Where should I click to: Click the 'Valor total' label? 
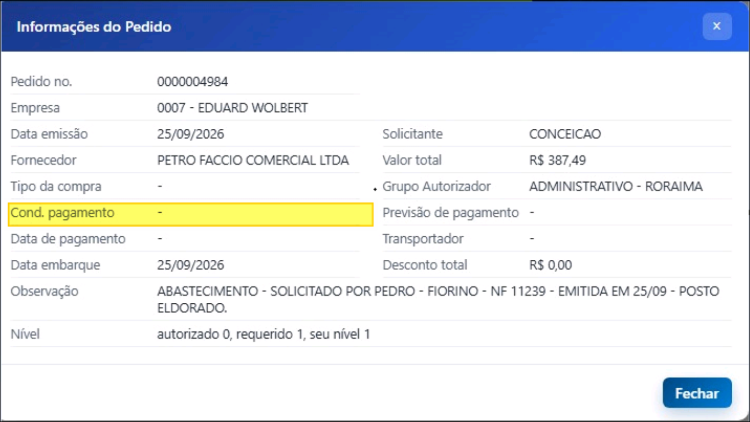[x=412, y=161]
